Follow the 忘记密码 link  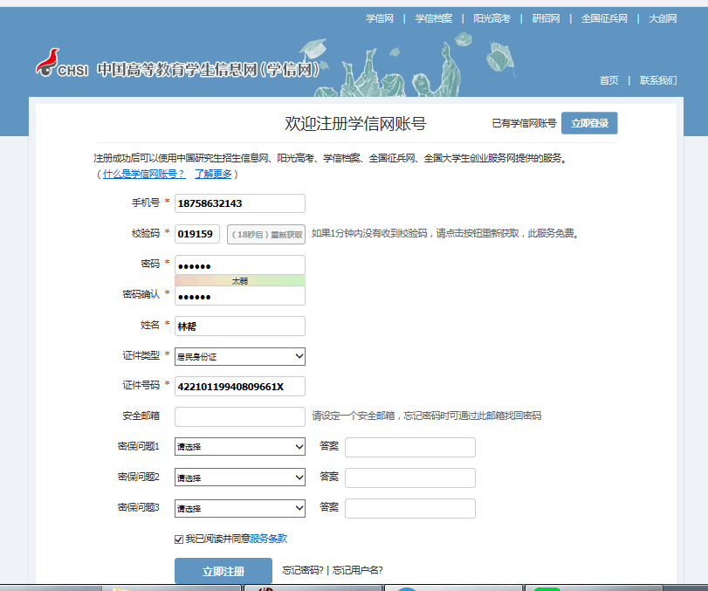302,570
